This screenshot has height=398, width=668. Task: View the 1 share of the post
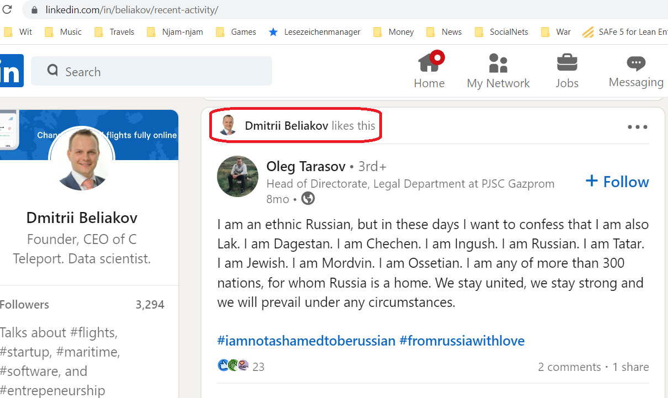point(631,367)
